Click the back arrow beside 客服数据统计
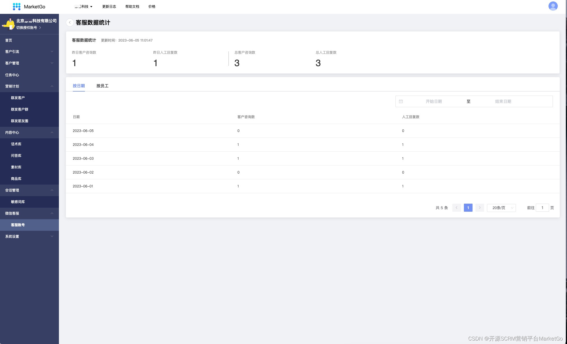This screenshot has height=344, width=567. tap(70, 23)
